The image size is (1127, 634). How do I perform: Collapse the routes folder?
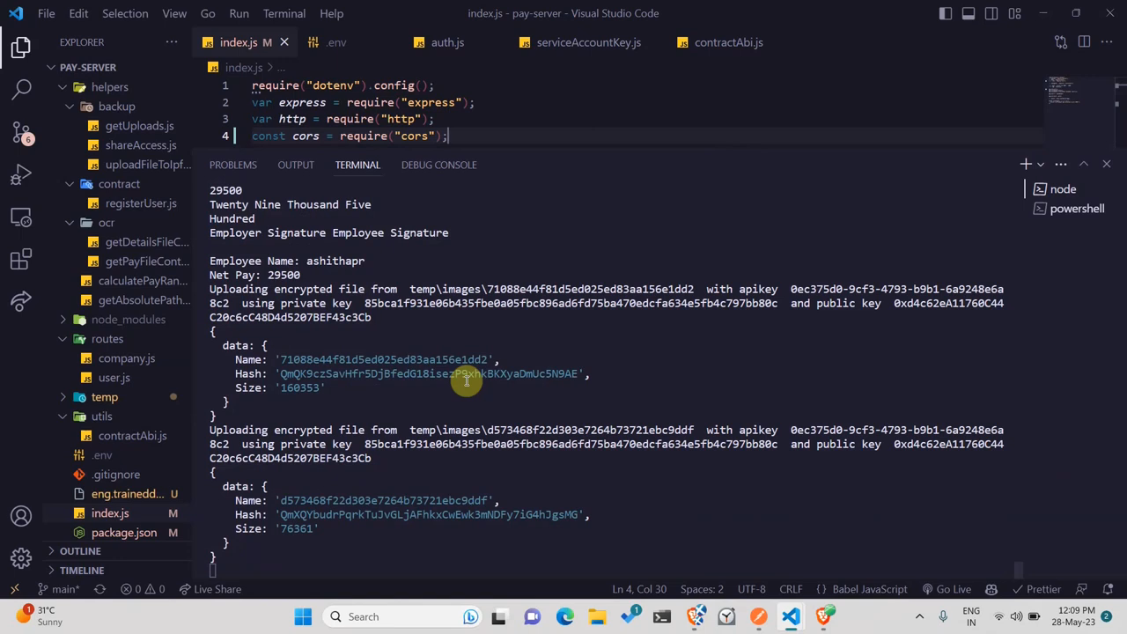[118, 339]
